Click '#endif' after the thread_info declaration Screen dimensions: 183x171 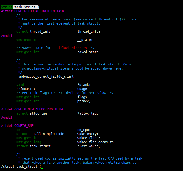7,36
